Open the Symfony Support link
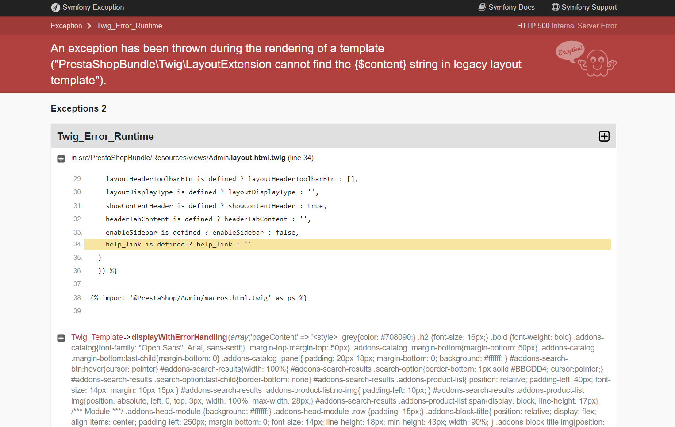Image resolution: width=675 pixels, height=427 pixels. point(584,7)
